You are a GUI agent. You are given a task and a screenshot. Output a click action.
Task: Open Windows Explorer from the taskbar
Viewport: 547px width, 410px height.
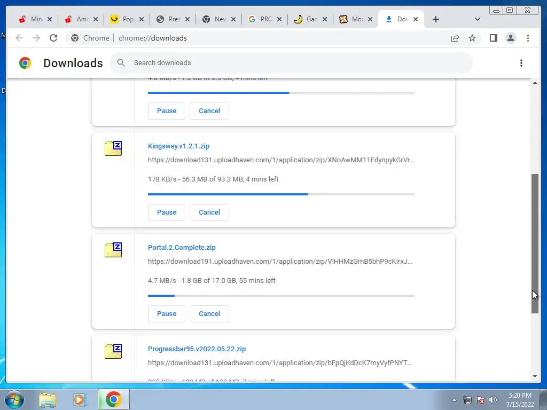[48, 399]
